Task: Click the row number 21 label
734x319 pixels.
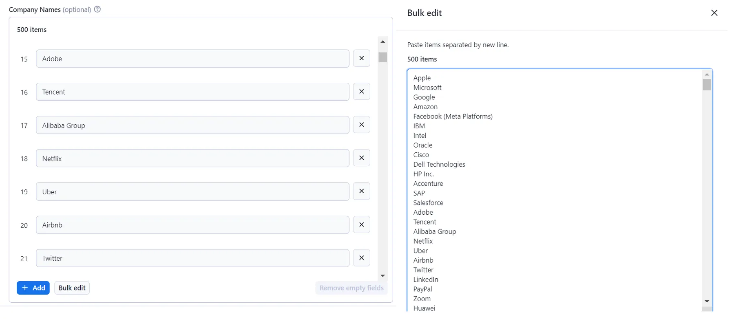Action: (x=24, y=259)
